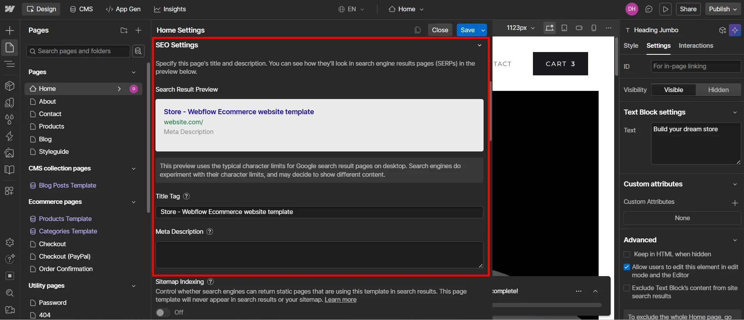Open canvas more options ellipsis

point(609,28)
